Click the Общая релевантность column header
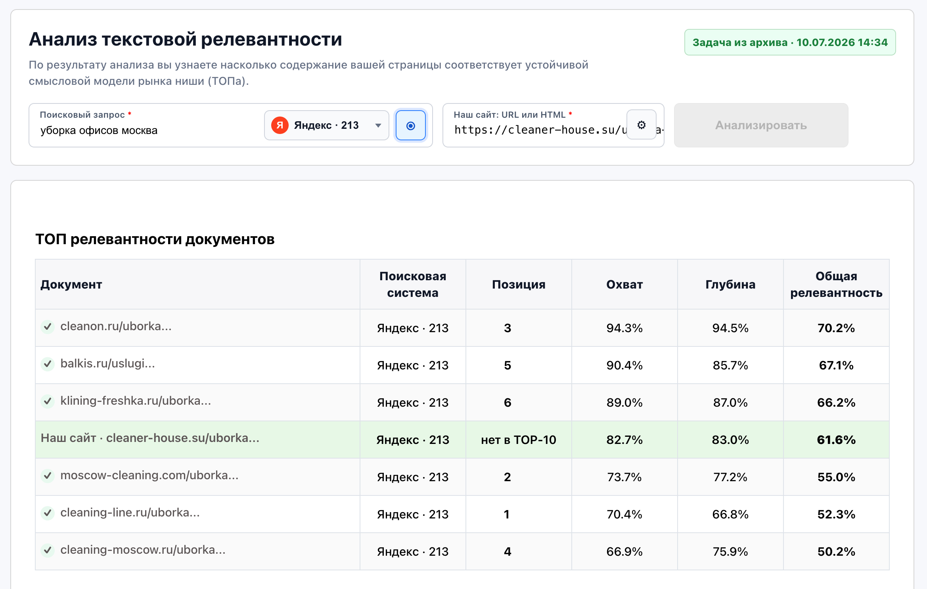The width and height of the screenshot is (927, 589). click(x=836, y=285)
